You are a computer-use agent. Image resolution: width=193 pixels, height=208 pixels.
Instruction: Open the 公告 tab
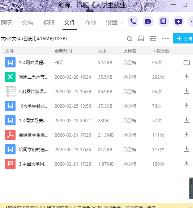(28, 23)
